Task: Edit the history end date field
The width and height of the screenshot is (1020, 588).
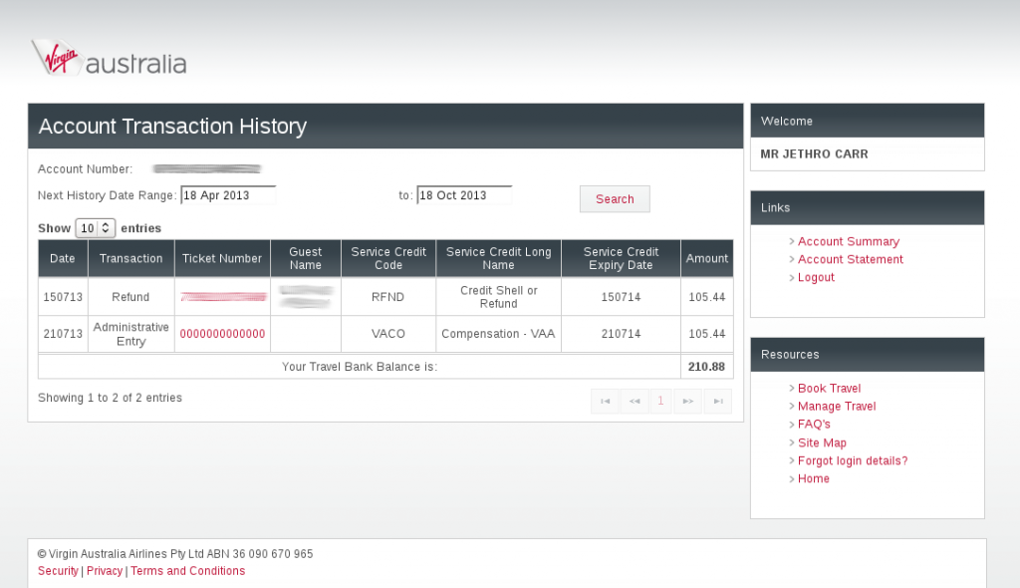Action: click(x=464, y=195)
